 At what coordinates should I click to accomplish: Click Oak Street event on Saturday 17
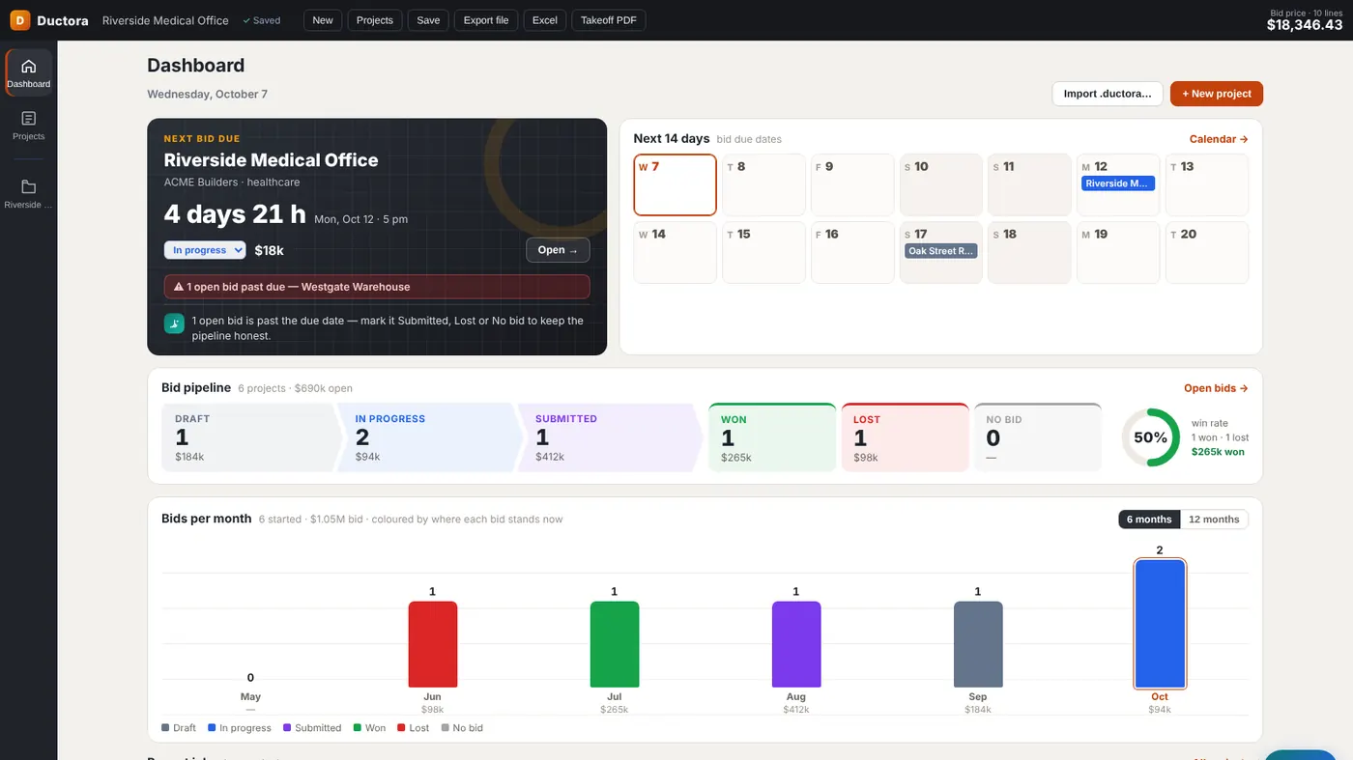click(941, 251)
